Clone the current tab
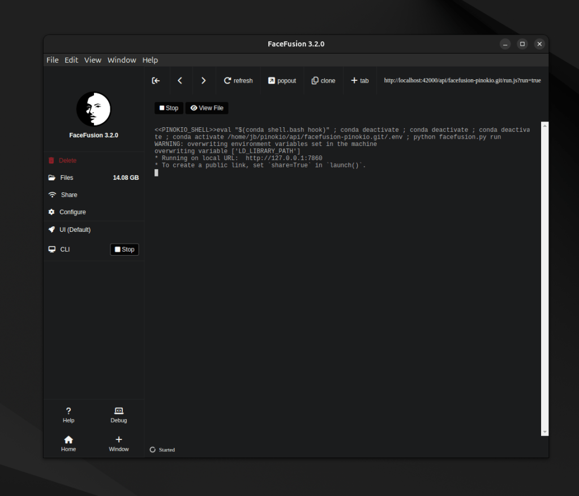The width and height of the screenshot is (579, 496). point(323,81)
